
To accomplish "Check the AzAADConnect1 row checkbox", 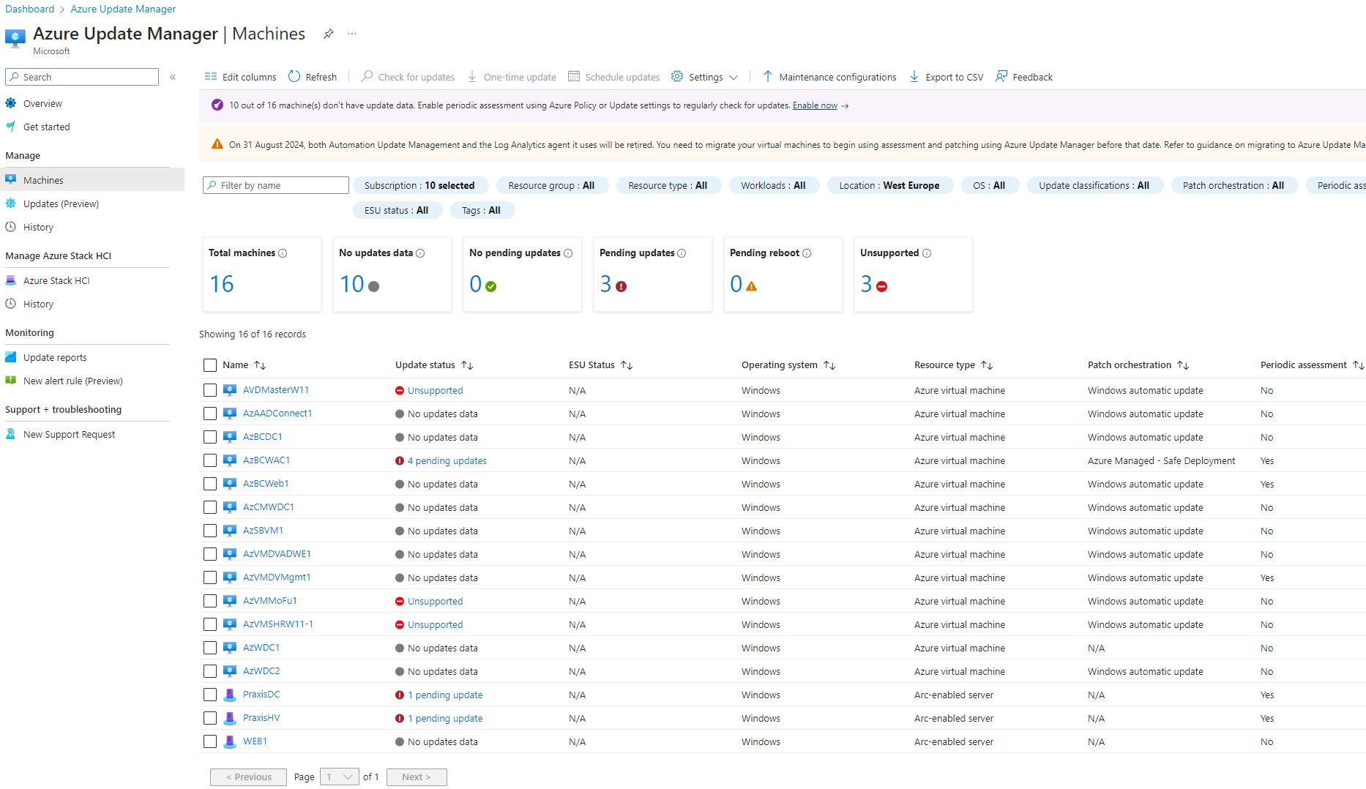I will point(210,414).
